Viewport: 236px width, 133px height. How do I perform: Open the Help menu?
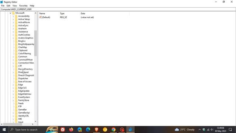click(x=32, y=6)
